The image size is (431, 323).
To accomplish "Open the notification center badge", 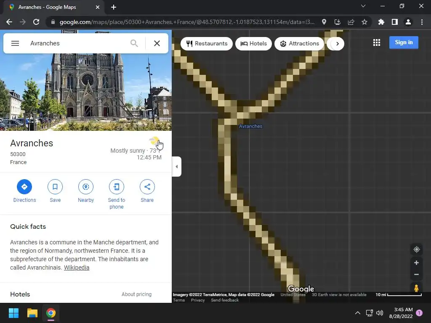I will point(419,313).
